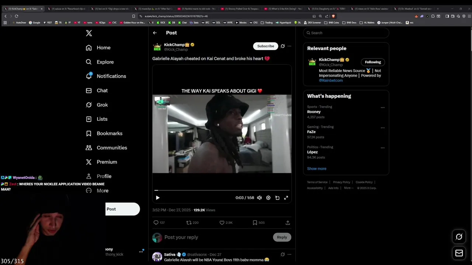Go to Profile in the sidebar

click(98, 176)
